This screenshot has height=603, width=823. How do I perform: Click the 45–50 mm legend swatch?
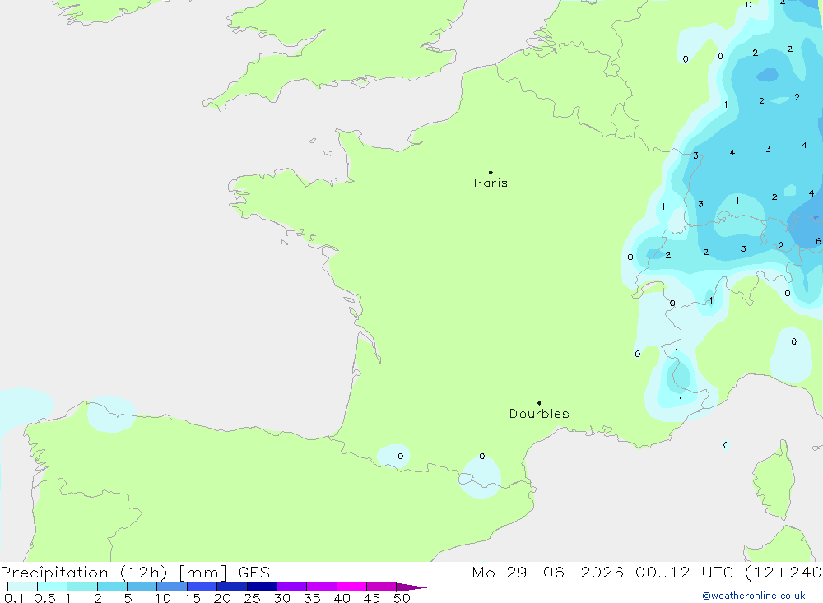(381, 587)
